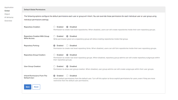Open the Application permissions section
Viewport: 178px width, 100px height.
coord(9,7)
